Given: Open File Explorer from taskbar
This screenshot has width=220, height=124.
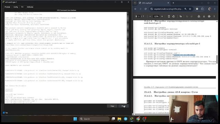Looking at the screenshot, I should [x=119, y=119].
